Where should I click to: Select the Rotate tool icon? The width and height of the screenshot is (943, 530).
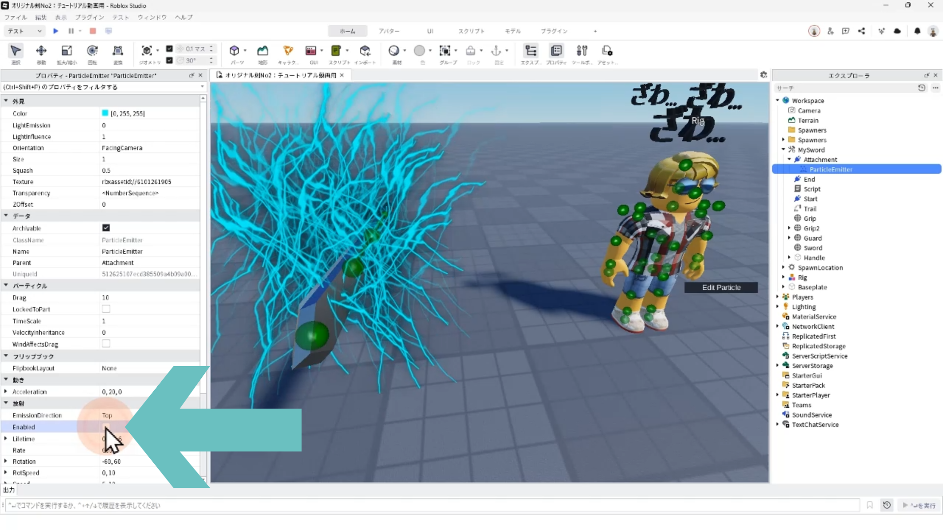pos(92,51)
